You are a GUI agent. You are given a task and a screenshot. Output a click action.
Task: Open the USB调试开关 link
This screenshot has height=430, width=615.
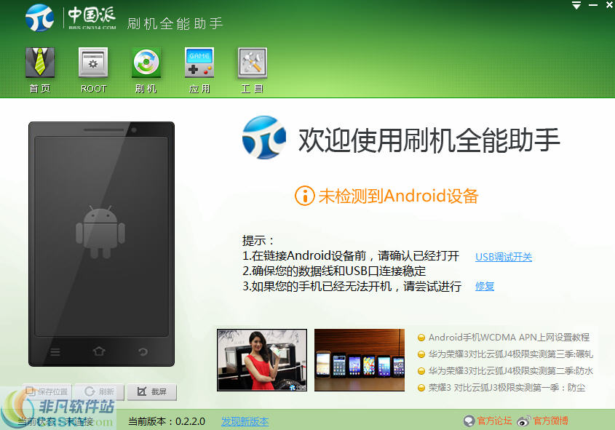pyautogui.click(x=504, y=257)
